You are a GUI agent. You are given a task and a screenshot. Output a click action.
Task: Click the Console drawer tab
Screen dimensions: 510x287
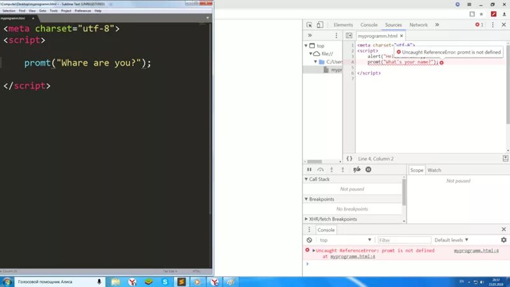coord(326,230)
